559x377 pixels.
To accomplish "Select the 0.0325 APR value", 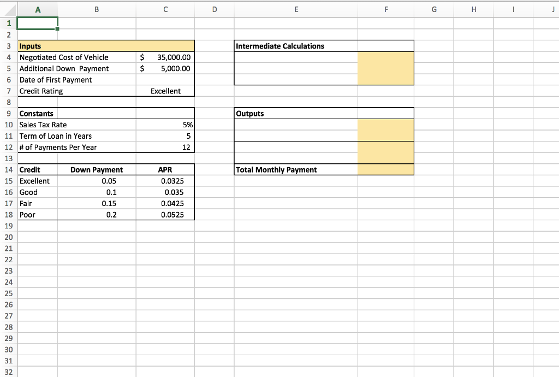I will (165, 181).
